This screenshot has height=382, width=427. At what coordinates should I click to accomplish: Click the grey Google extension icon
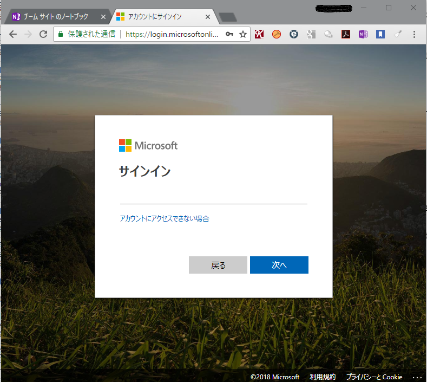311,34
